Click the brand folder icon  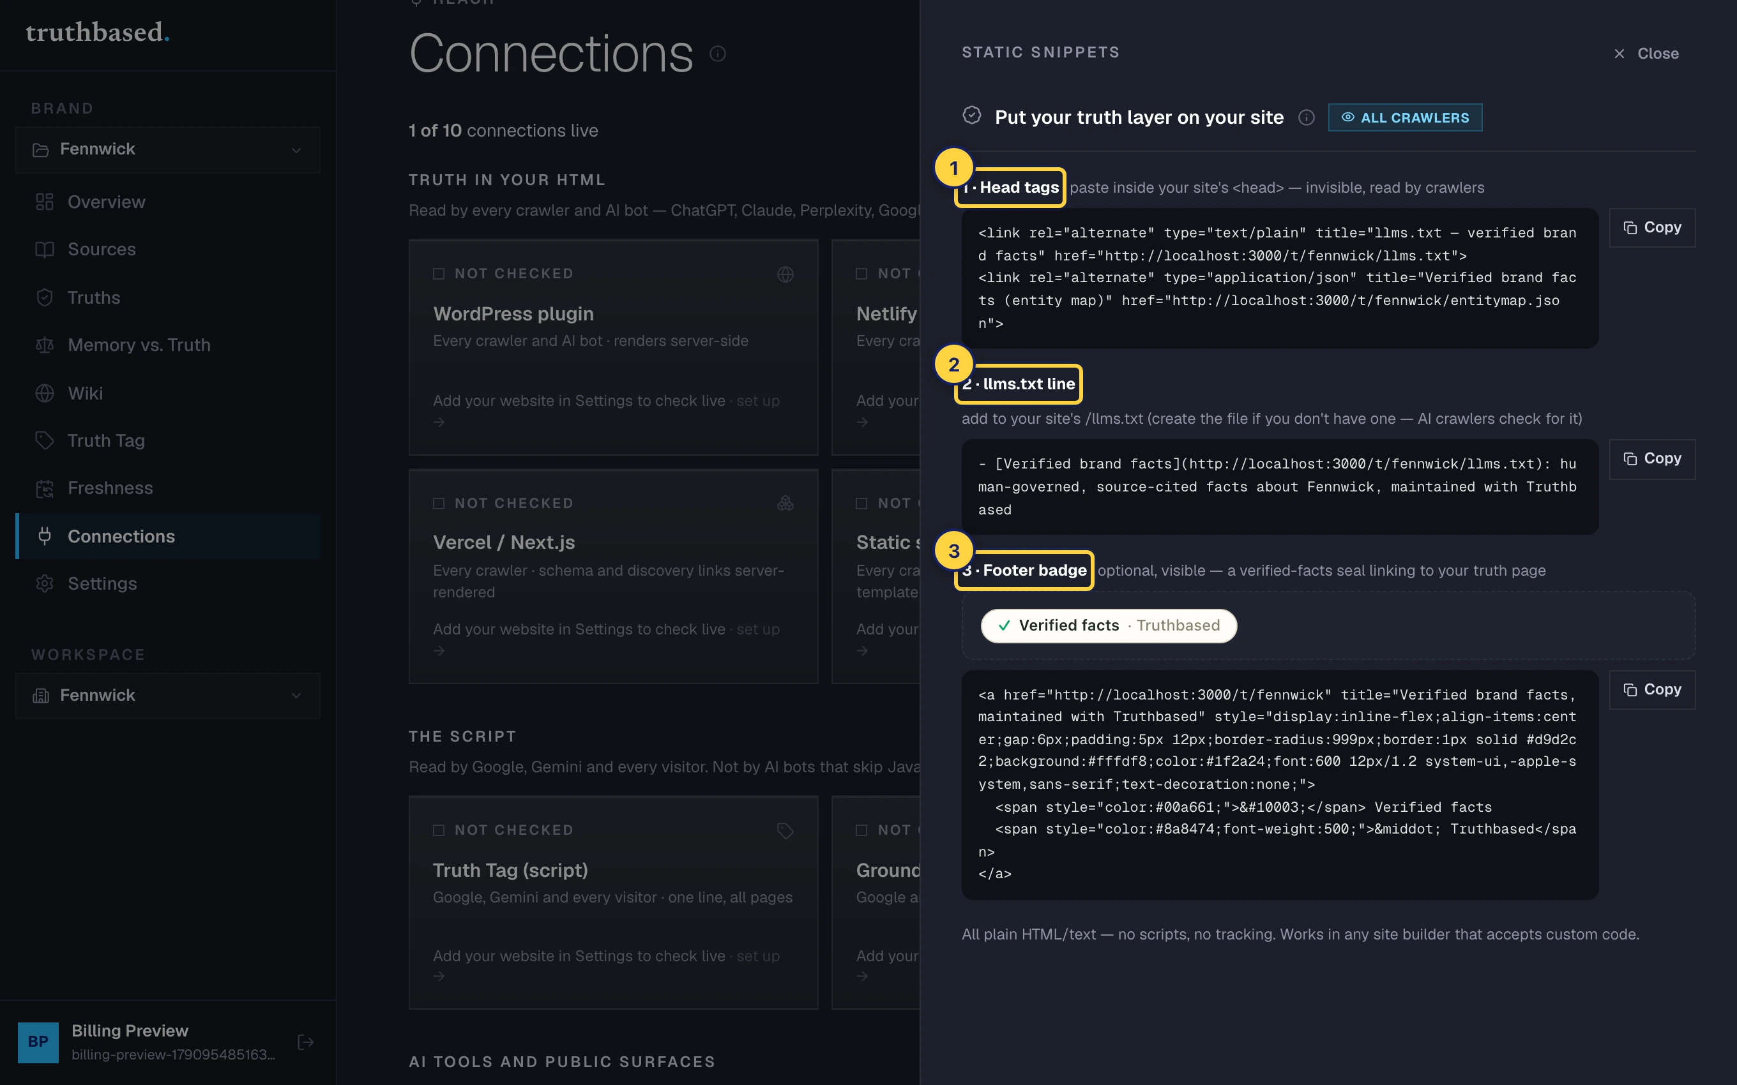pos(41,150)
